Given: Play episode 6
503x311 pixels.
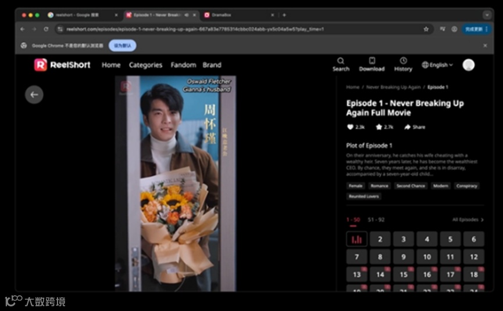Looking at the screenshot, I should coord(474,239).
